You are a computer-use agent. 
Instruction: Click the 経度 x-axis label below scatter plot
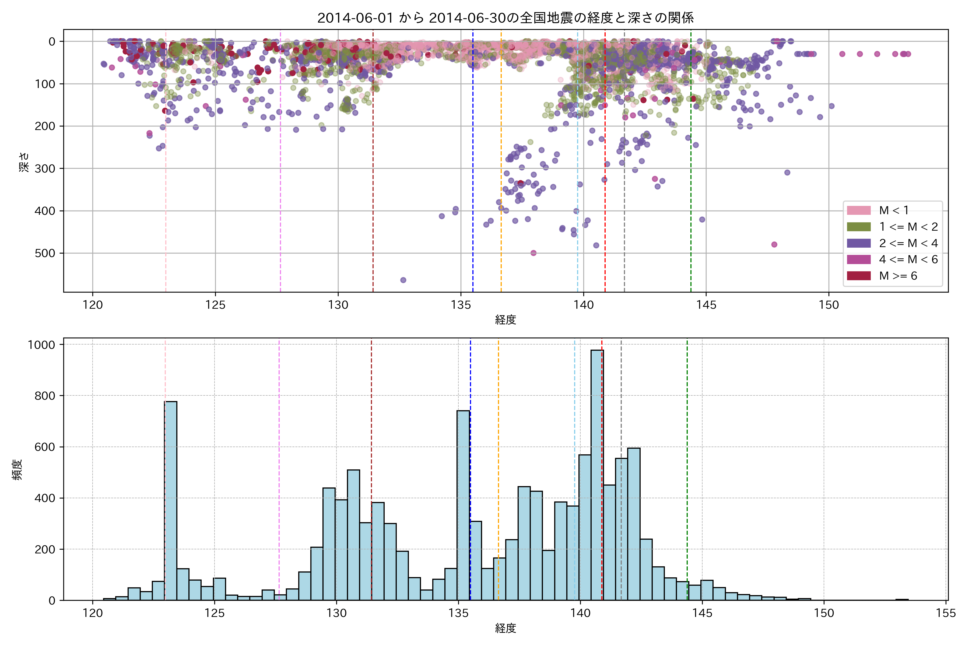(x=505, y=320)
